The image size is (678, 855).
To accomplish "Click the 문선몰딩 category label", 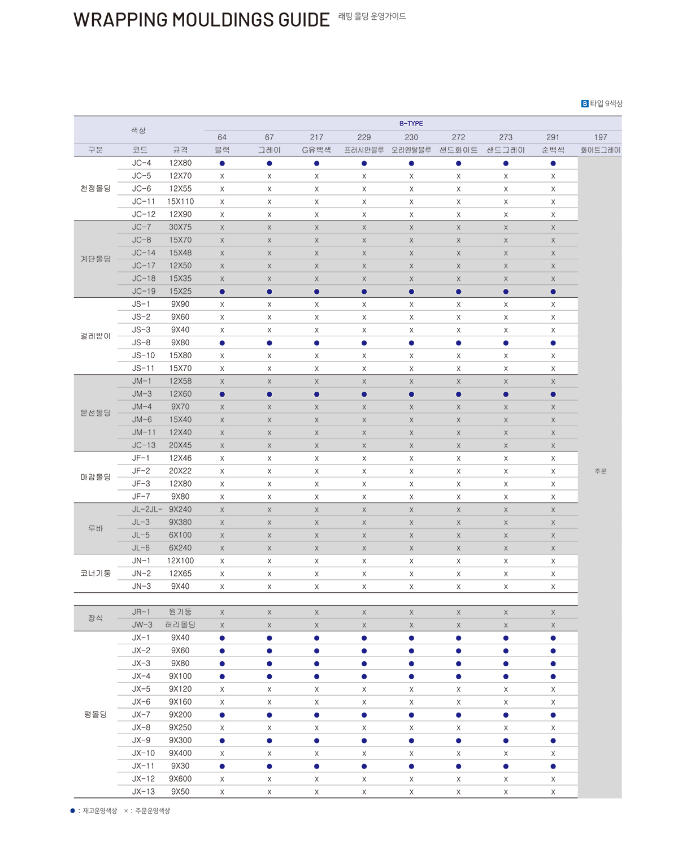I will [95, 413].
